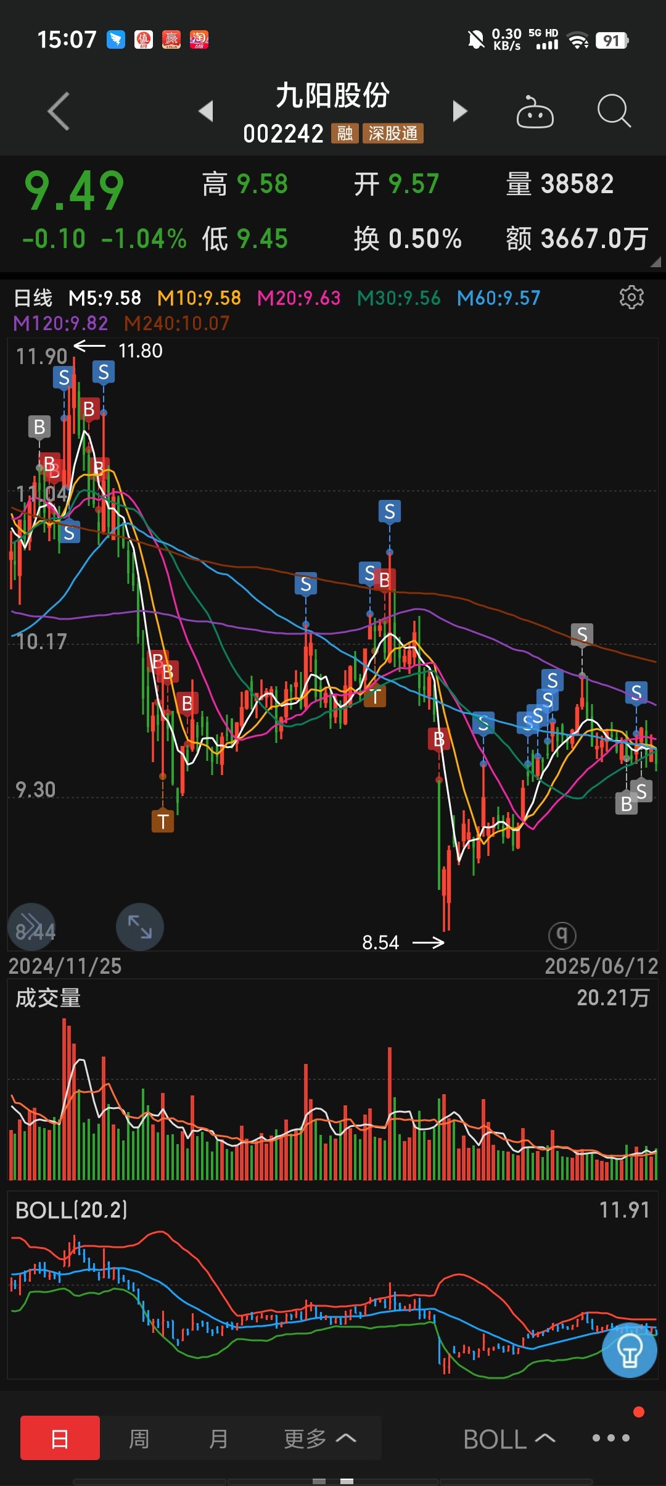The width and height of the screenshot is (666, 1486).
Task: Tap the end date 2025/06/12
Action: pos(602,966)
